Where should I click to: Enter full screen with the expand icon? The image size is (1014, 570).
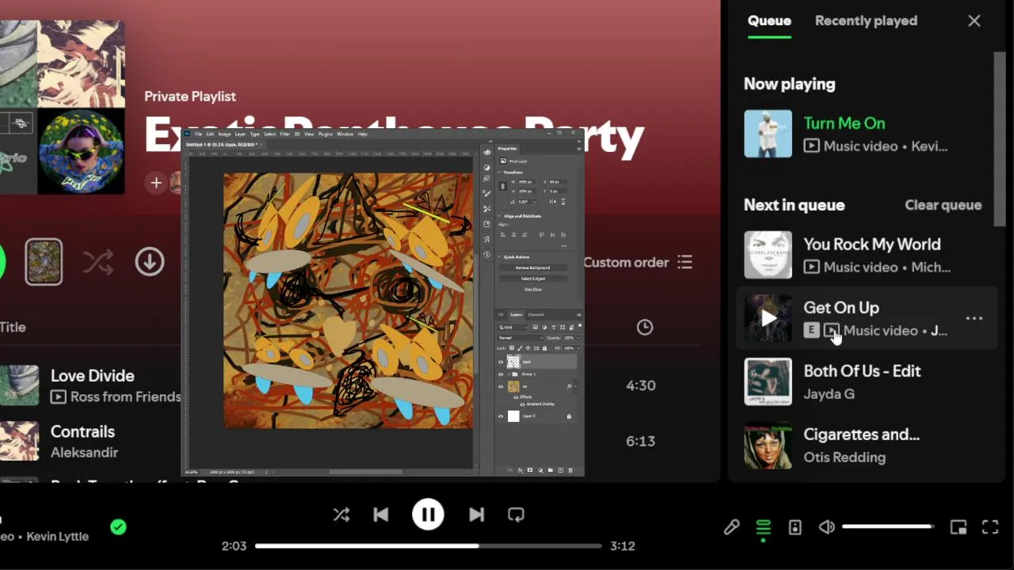tap(990, 527)
